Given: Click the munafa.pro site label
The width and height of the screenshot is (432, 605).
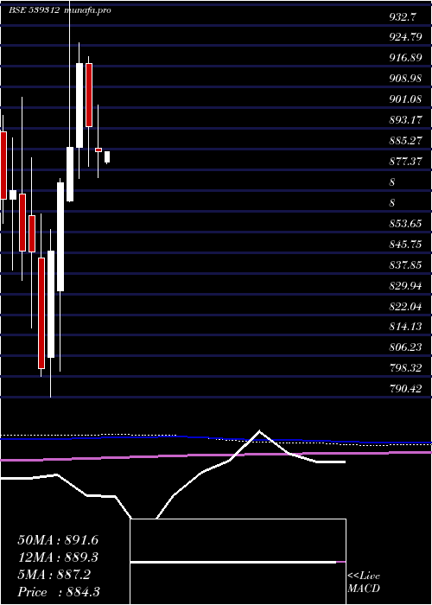Looking at the screenshot, I should point(87,10).
